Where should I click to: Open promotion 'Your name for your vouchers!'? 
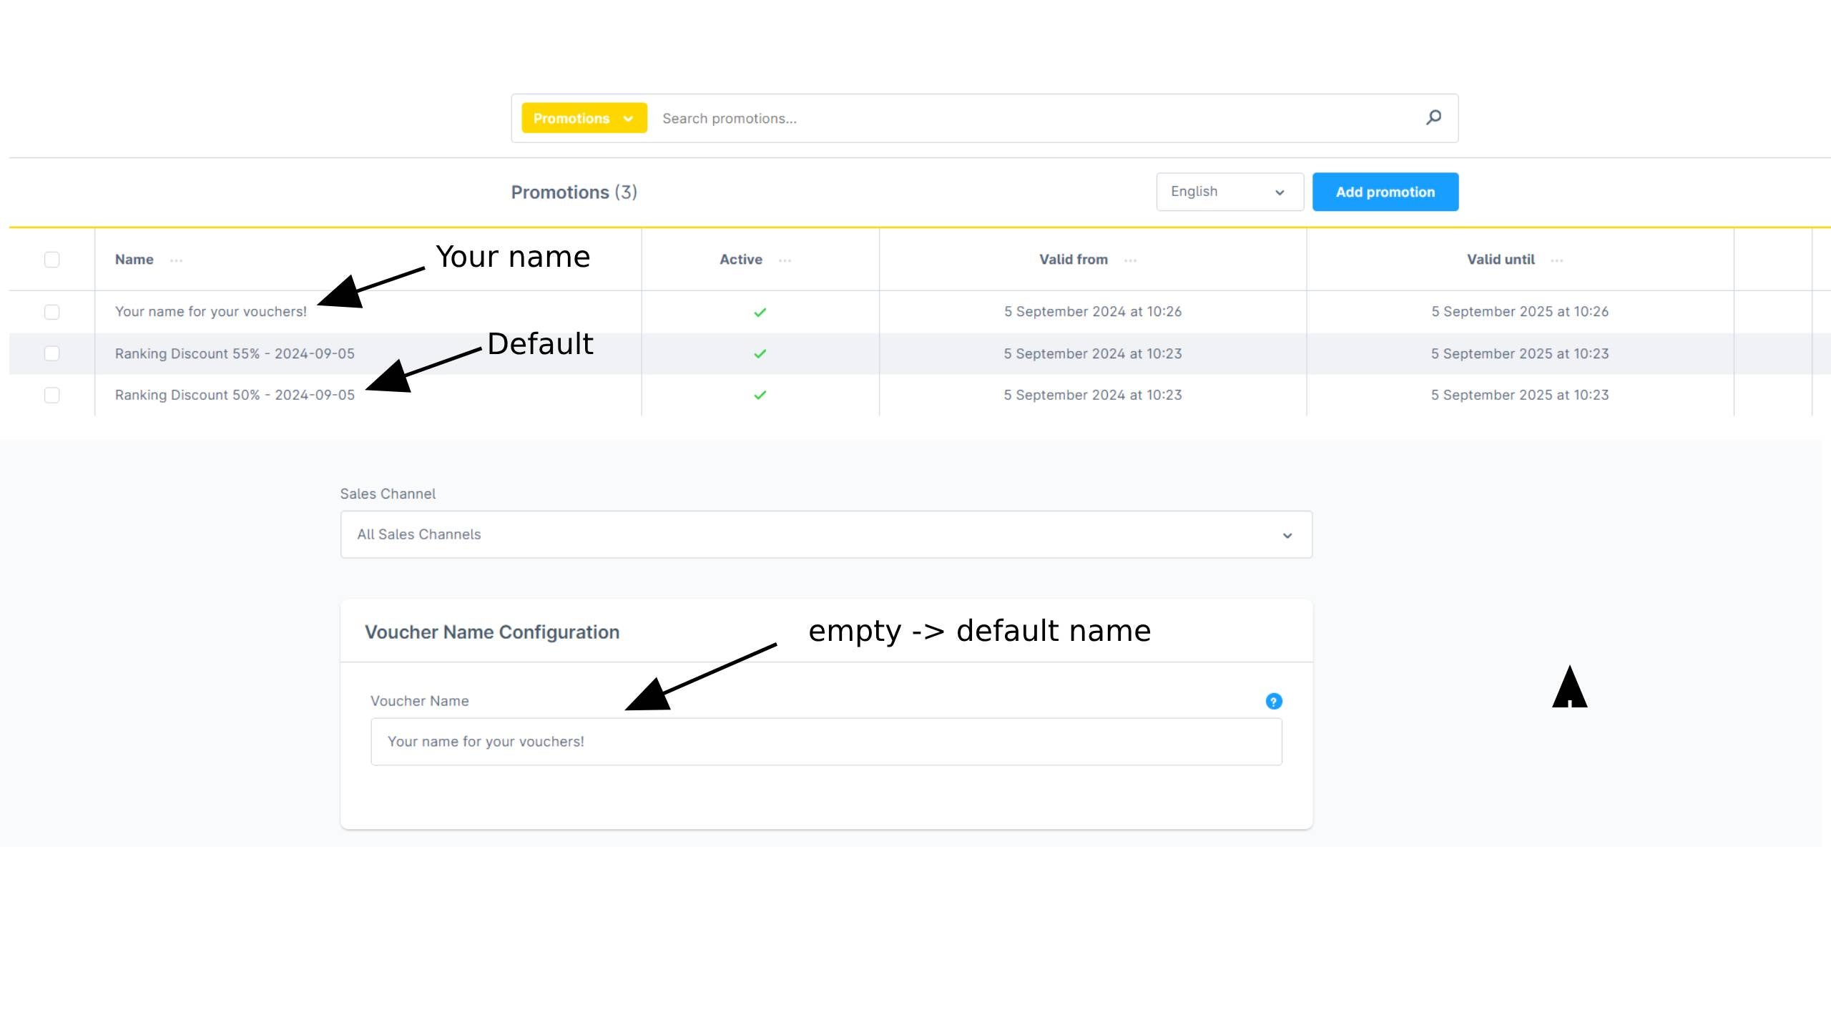point(211,312)
